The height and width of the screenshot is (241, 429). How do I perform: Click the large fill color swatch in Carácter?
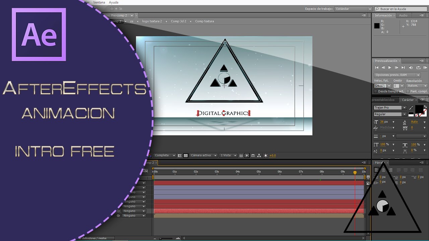tap(419, 109)
